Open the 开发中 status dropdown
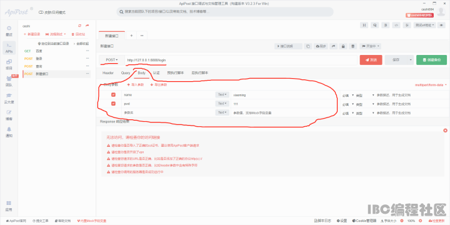 [371, 46]
